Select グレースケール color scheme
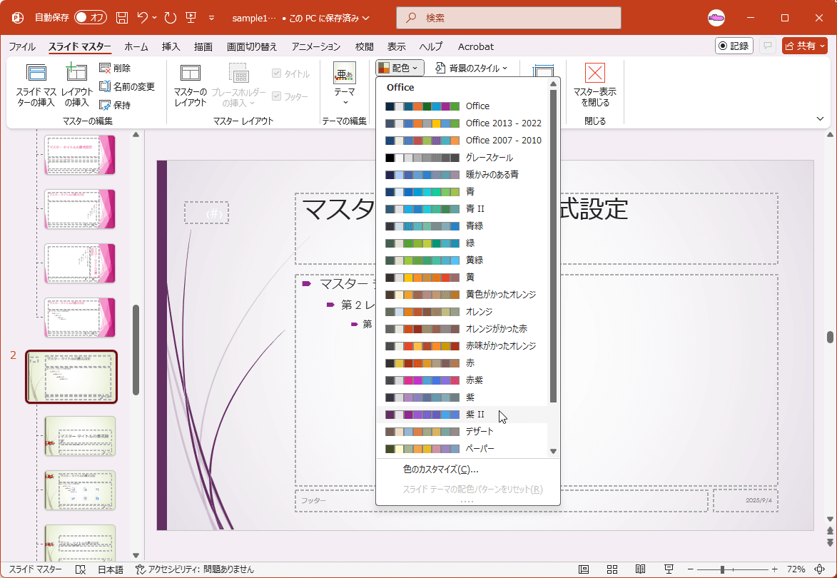837x578 pixels. [x=462, y=158]
